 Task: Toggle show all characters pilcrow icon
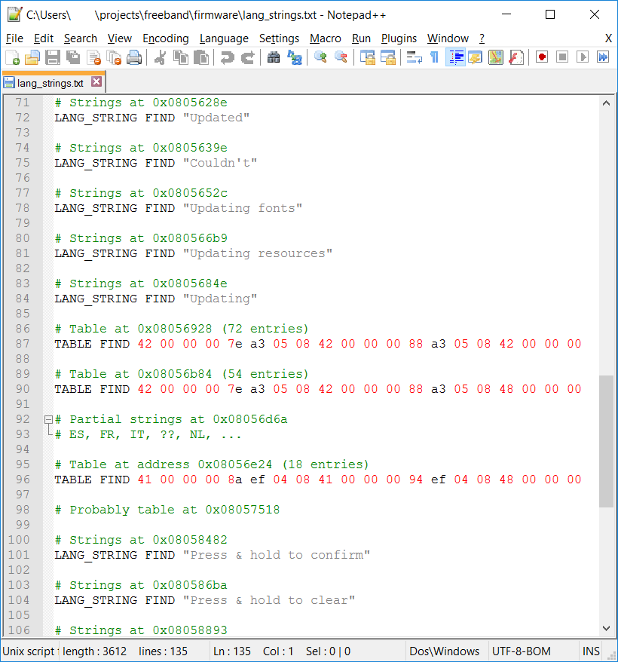[x=434, y=57]
